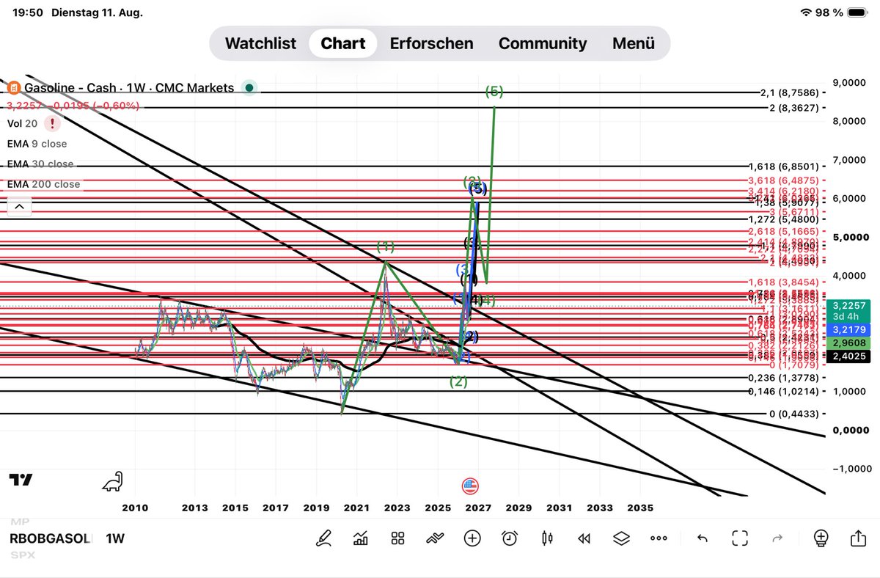Tap 2035 on the time axis
The image size is (880, 578).
click(x=640, y=507)
